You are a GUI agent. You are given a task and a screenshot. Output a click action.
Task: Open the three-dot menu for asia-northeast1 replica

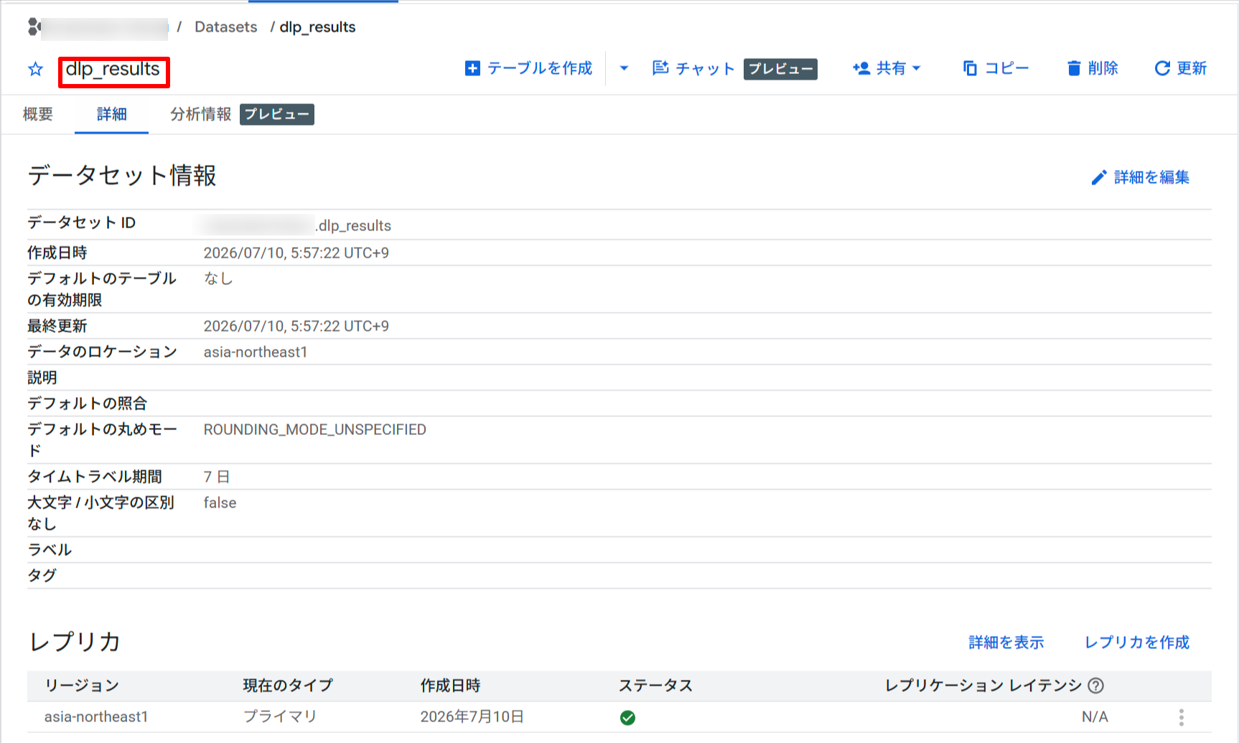pos(1181,717)
